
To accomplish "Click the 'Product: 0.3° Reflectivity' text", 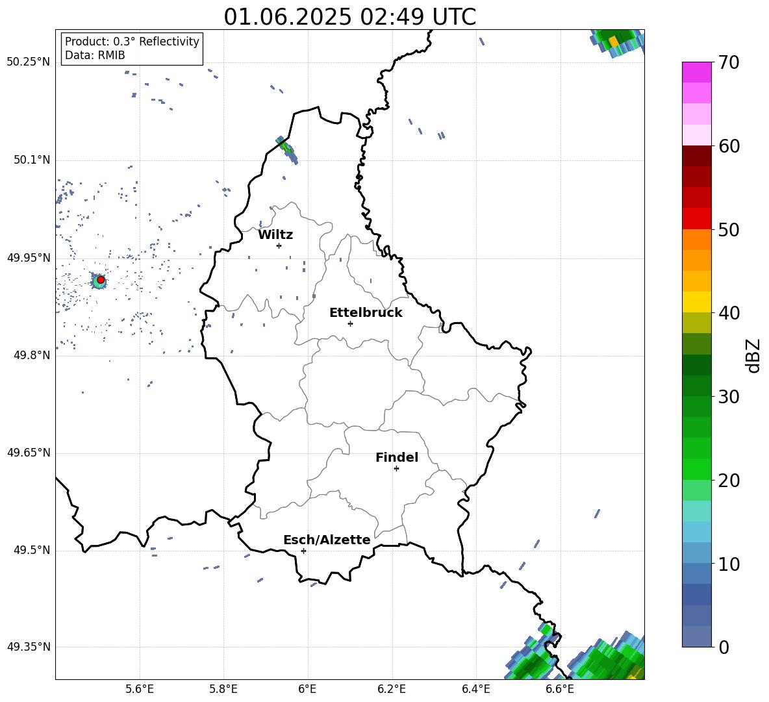I will [x=132, y=42].
